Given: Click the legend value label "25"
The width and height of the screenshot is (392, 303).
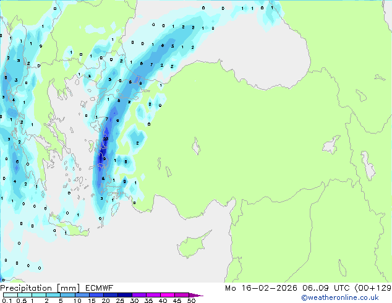Looking at the screenshot, I should (x=120, y=301).
